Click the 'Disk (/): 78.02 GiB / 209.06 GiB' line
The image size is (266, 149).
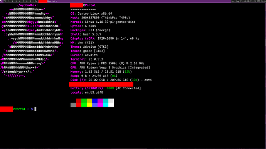point(111,80)
